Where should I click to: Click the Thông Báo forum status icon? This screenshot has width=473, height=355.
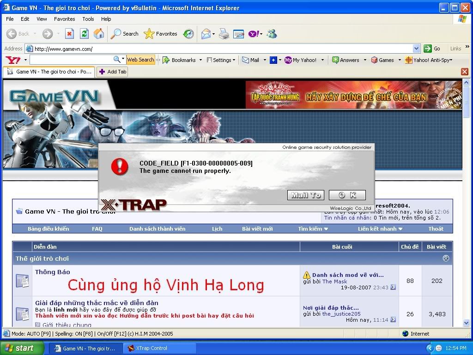coord(22,281)
